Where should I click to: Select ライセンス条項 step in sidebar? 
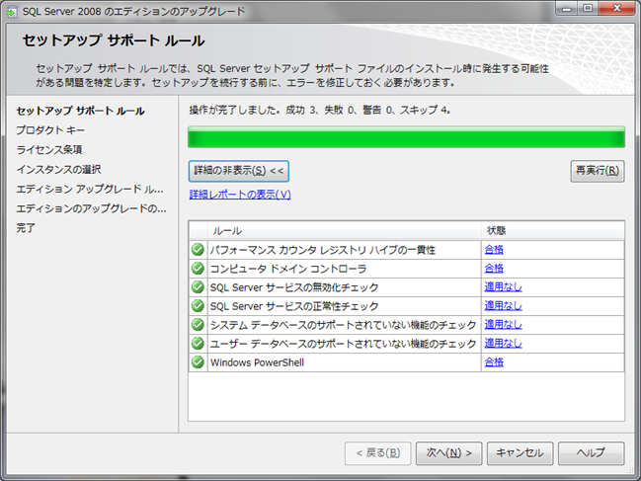pos(49,150)
